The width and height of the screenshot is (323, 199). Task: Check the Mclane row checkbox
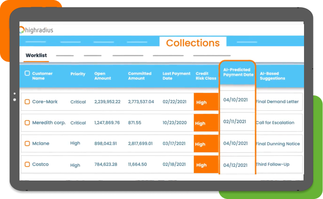[x=27, y=144]
